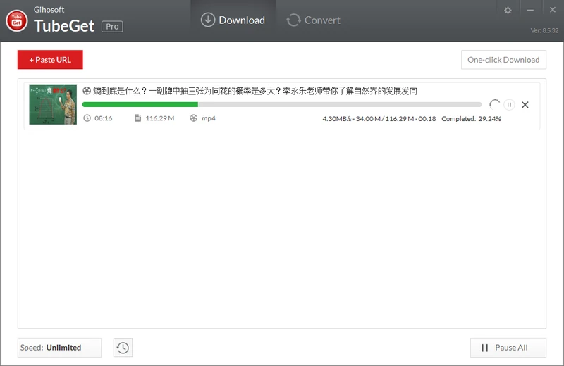564x366 pixels.
Task: Click the 4.30MB/s download speed text
Action: (x=337, y=118)
